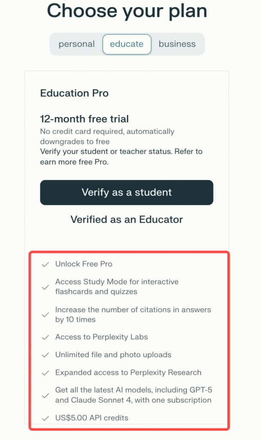Click checkmark next to Perplexity Research access
Viewport: 262px width, 440px height.
click(x=45, y=373)
